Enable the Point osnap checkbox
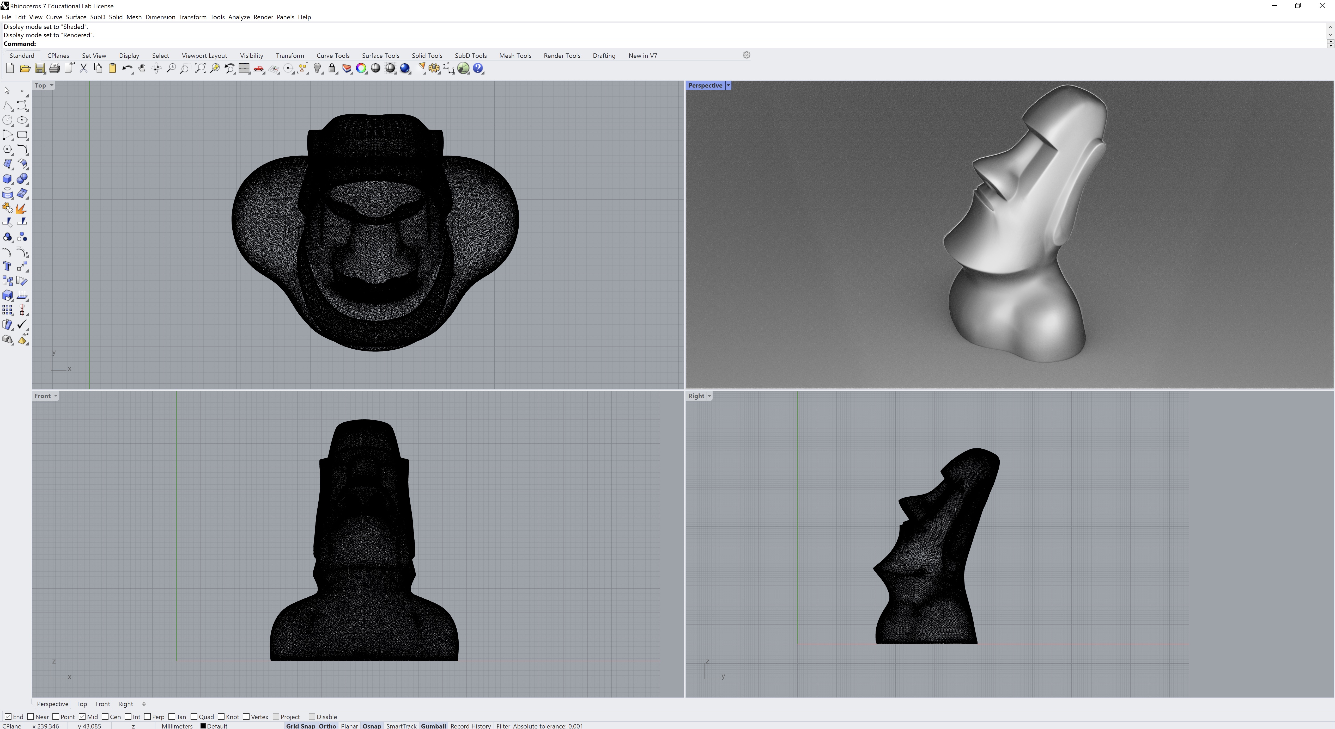The width and height of the screenshot is (1335, 729). (x=56, y=716)
